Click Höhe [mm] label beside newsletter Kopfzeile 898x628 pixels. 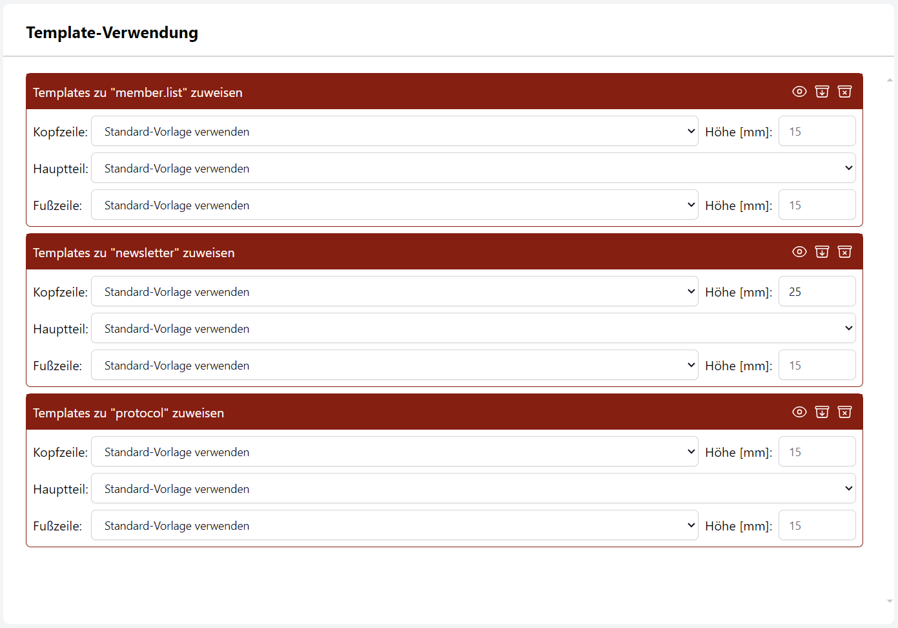pos(739,292)
